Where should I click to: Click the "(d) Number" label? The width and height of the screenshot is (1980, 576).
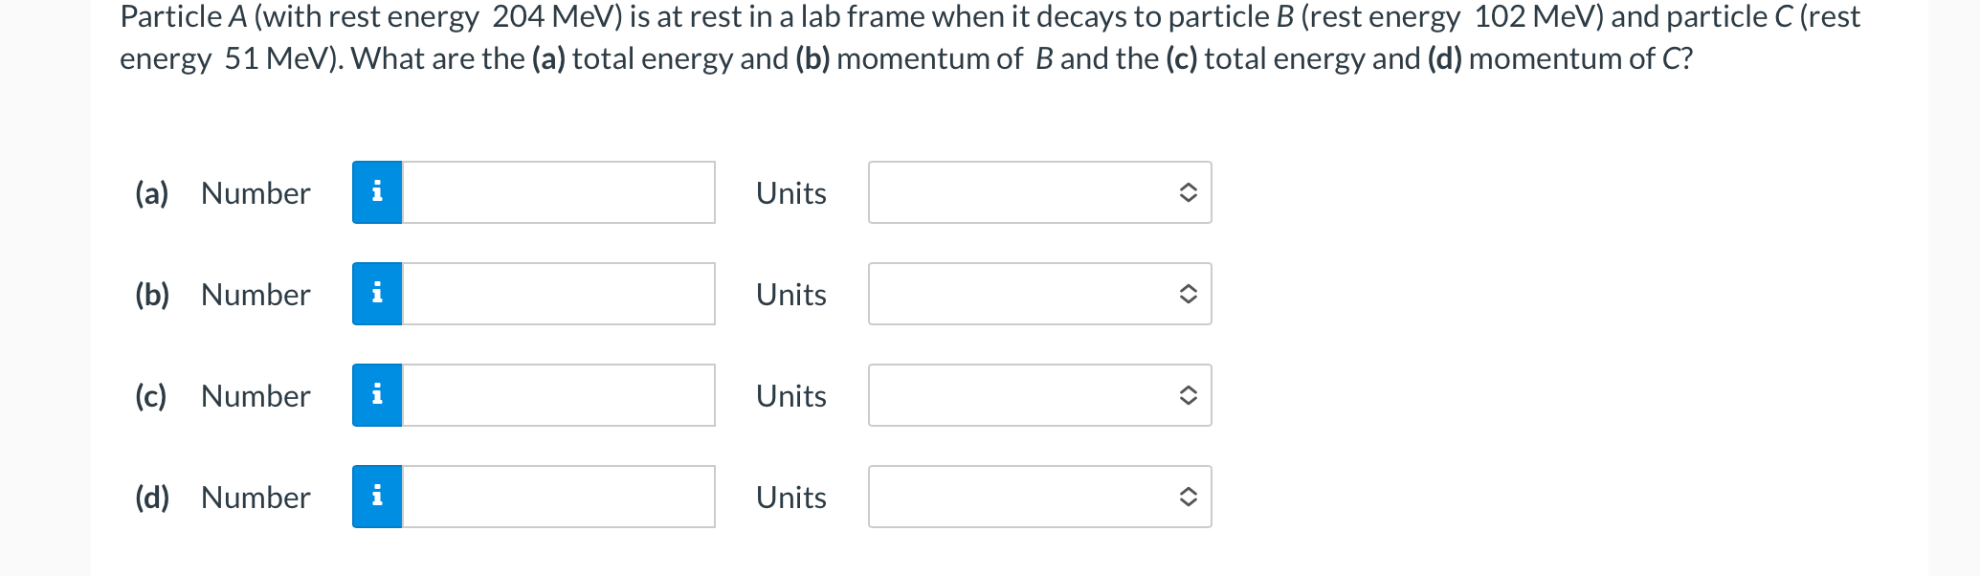[222, 498]
